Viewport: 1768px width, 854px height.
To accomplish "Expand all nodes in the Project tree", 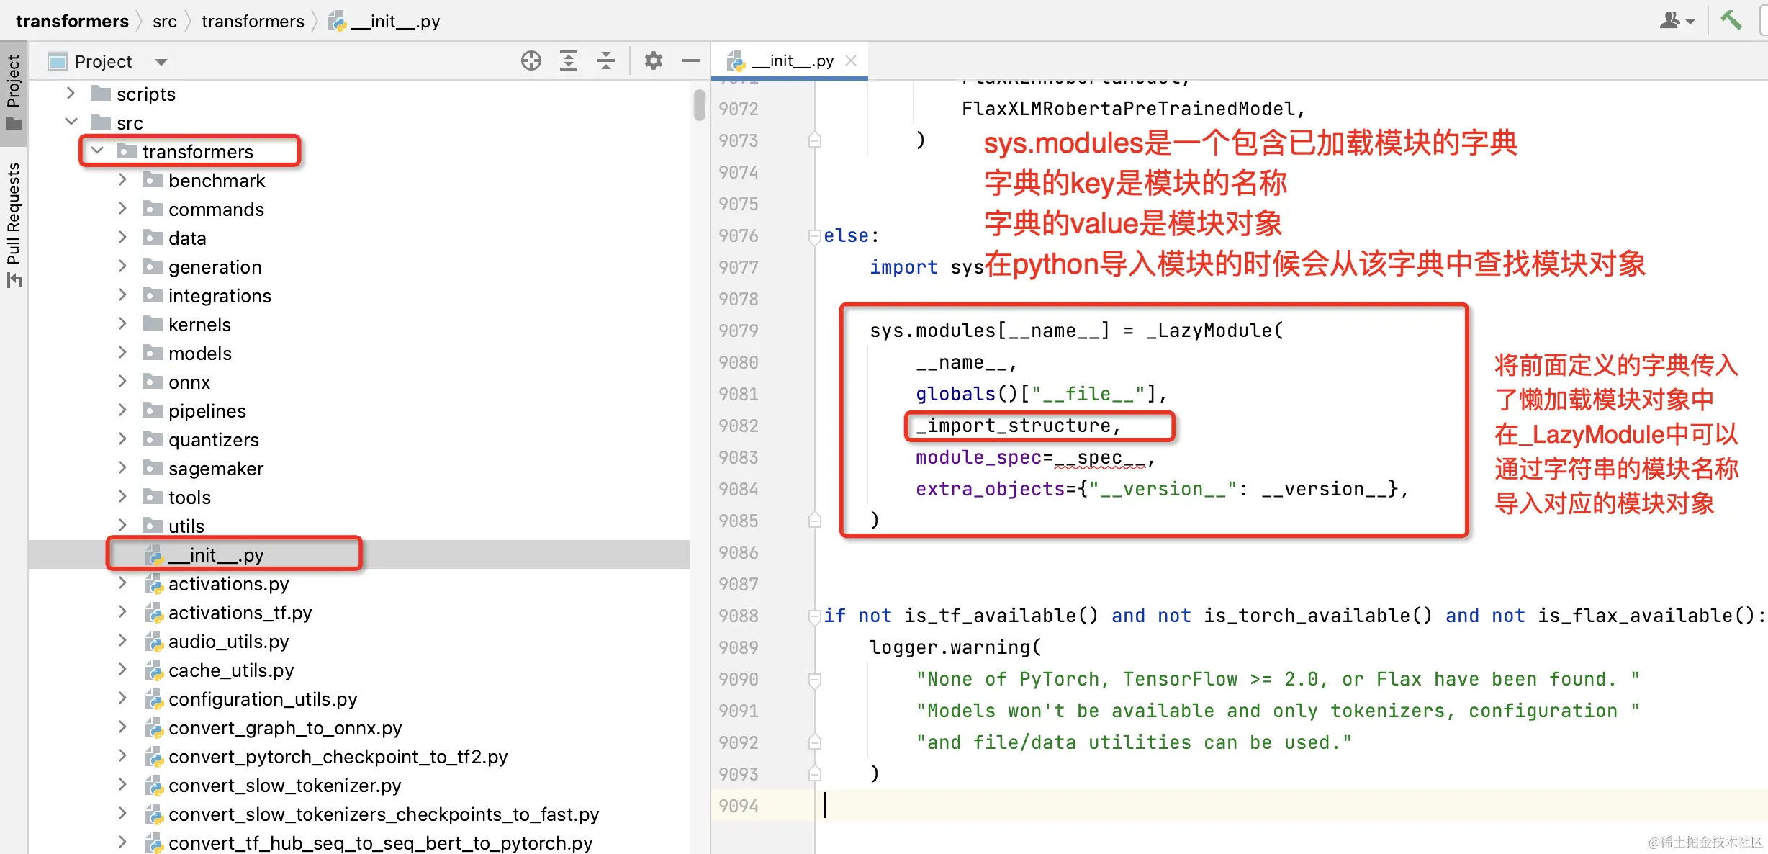I will click(569, 60).
